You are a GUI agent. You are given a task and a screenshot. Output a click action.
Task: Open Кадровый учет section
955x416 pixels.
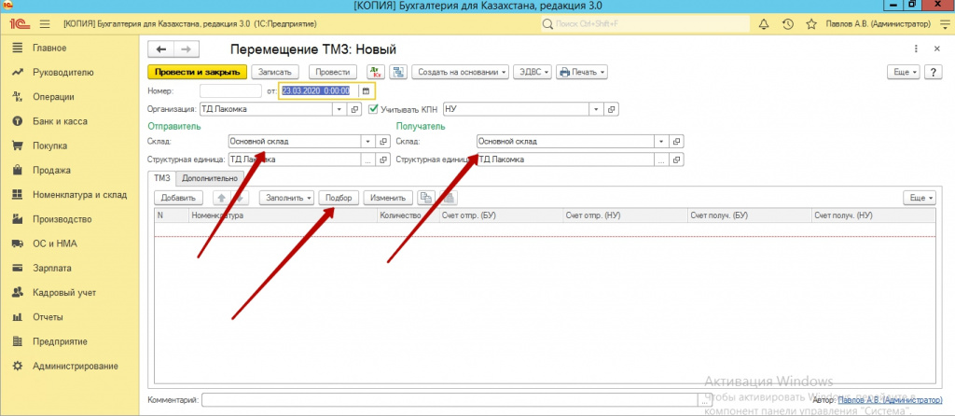[x=64, y=293]
